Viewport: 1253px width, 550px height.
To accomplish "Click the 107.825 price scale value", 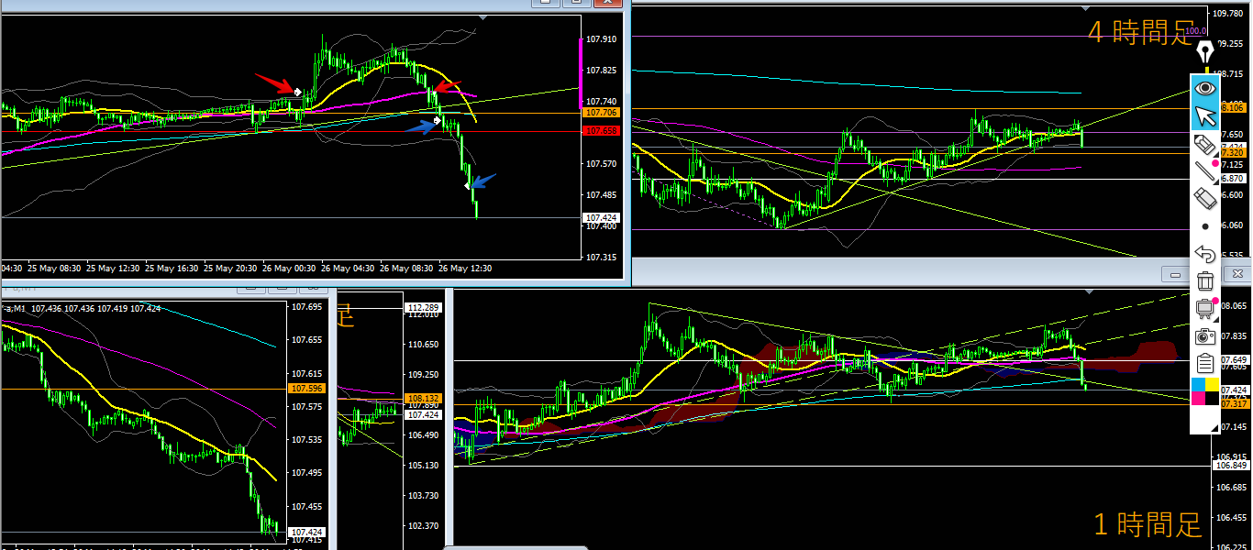I will (x=602, y=71).
